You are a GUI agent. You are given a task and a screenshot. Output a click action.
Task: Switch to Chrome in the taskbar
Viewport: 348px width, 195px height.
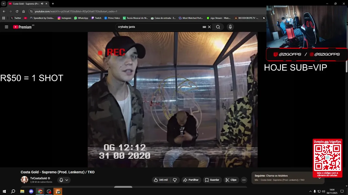[x=40, y=191]
